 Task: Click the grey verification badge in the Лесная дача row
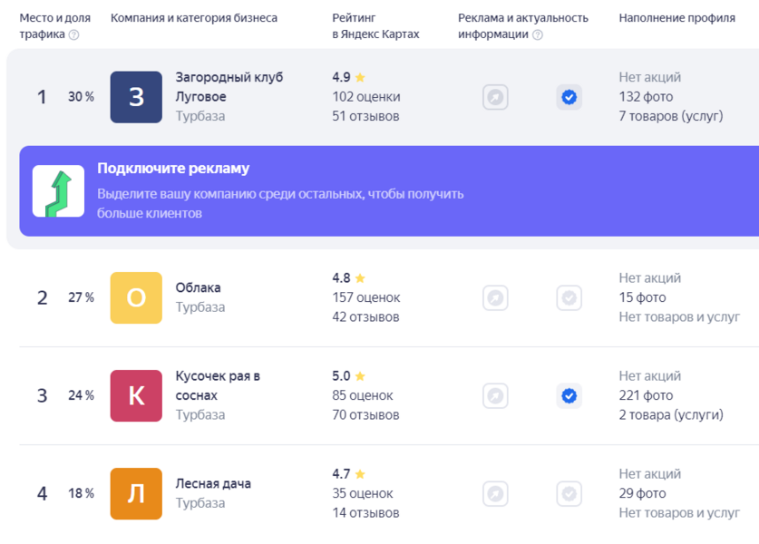(x=569, y=493)
